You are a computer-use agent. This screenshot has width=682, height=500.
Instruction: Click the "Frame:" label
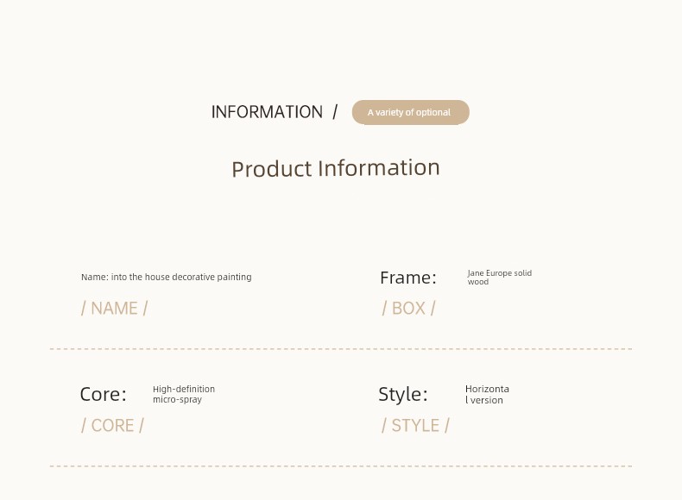coord(408,278)
